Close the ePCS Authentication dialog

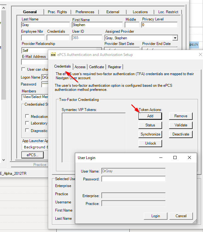200,54
